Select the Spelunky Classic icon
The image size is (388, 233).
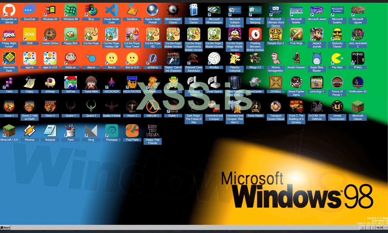pos(337,34)
